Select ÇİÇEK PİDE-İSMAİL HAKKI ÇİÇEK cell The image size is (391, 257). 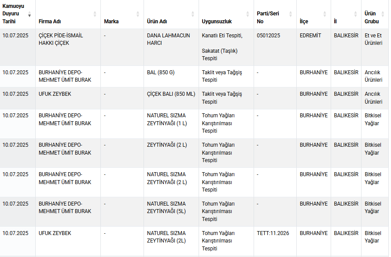click(68, 47)
